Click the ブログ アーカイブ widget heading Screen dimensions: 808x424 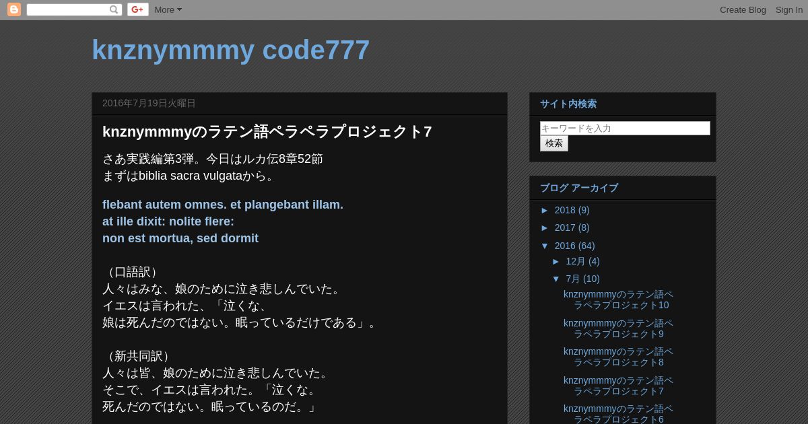(579, 188)
